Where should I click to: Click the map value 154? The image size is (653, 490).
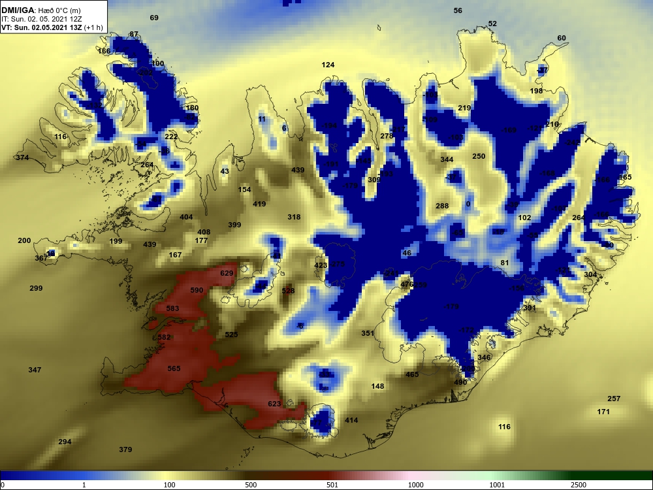[x=244, y=189]
